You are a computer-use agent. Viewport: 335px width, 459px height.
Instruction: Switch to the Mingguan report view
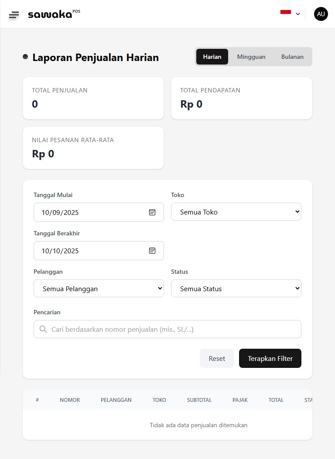(251, 57)
